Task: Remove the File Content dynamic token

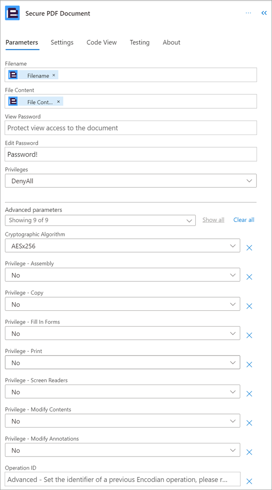Action: tap(58, 102)
